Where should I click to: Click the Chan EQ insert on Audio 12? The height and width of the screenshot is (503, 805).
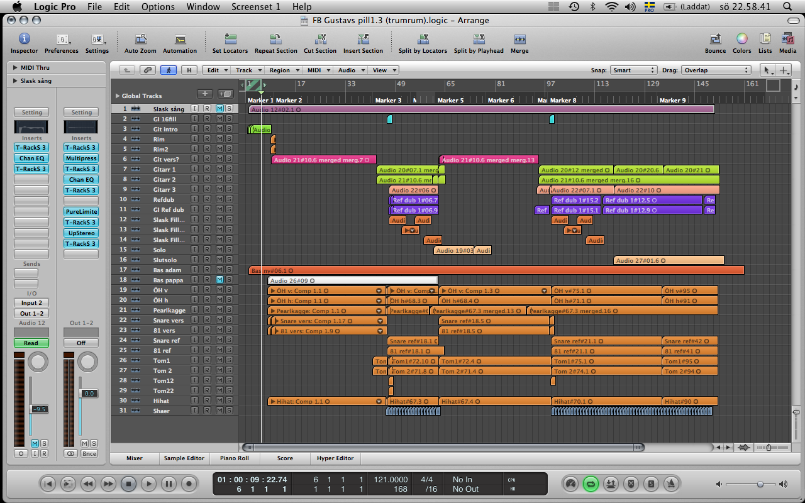click(31, 158)
